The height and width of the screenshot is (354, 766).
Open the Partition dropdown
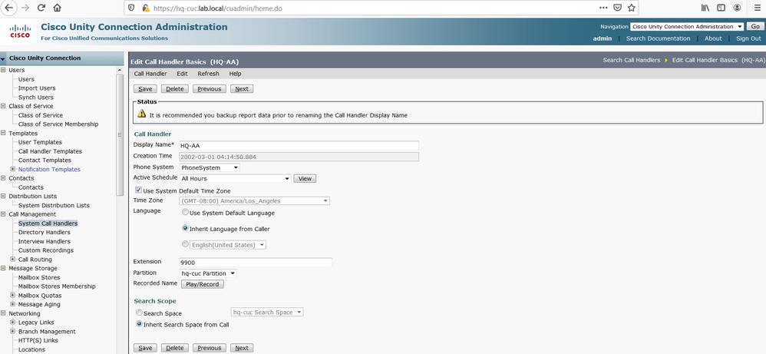click(x=208, y=273)
